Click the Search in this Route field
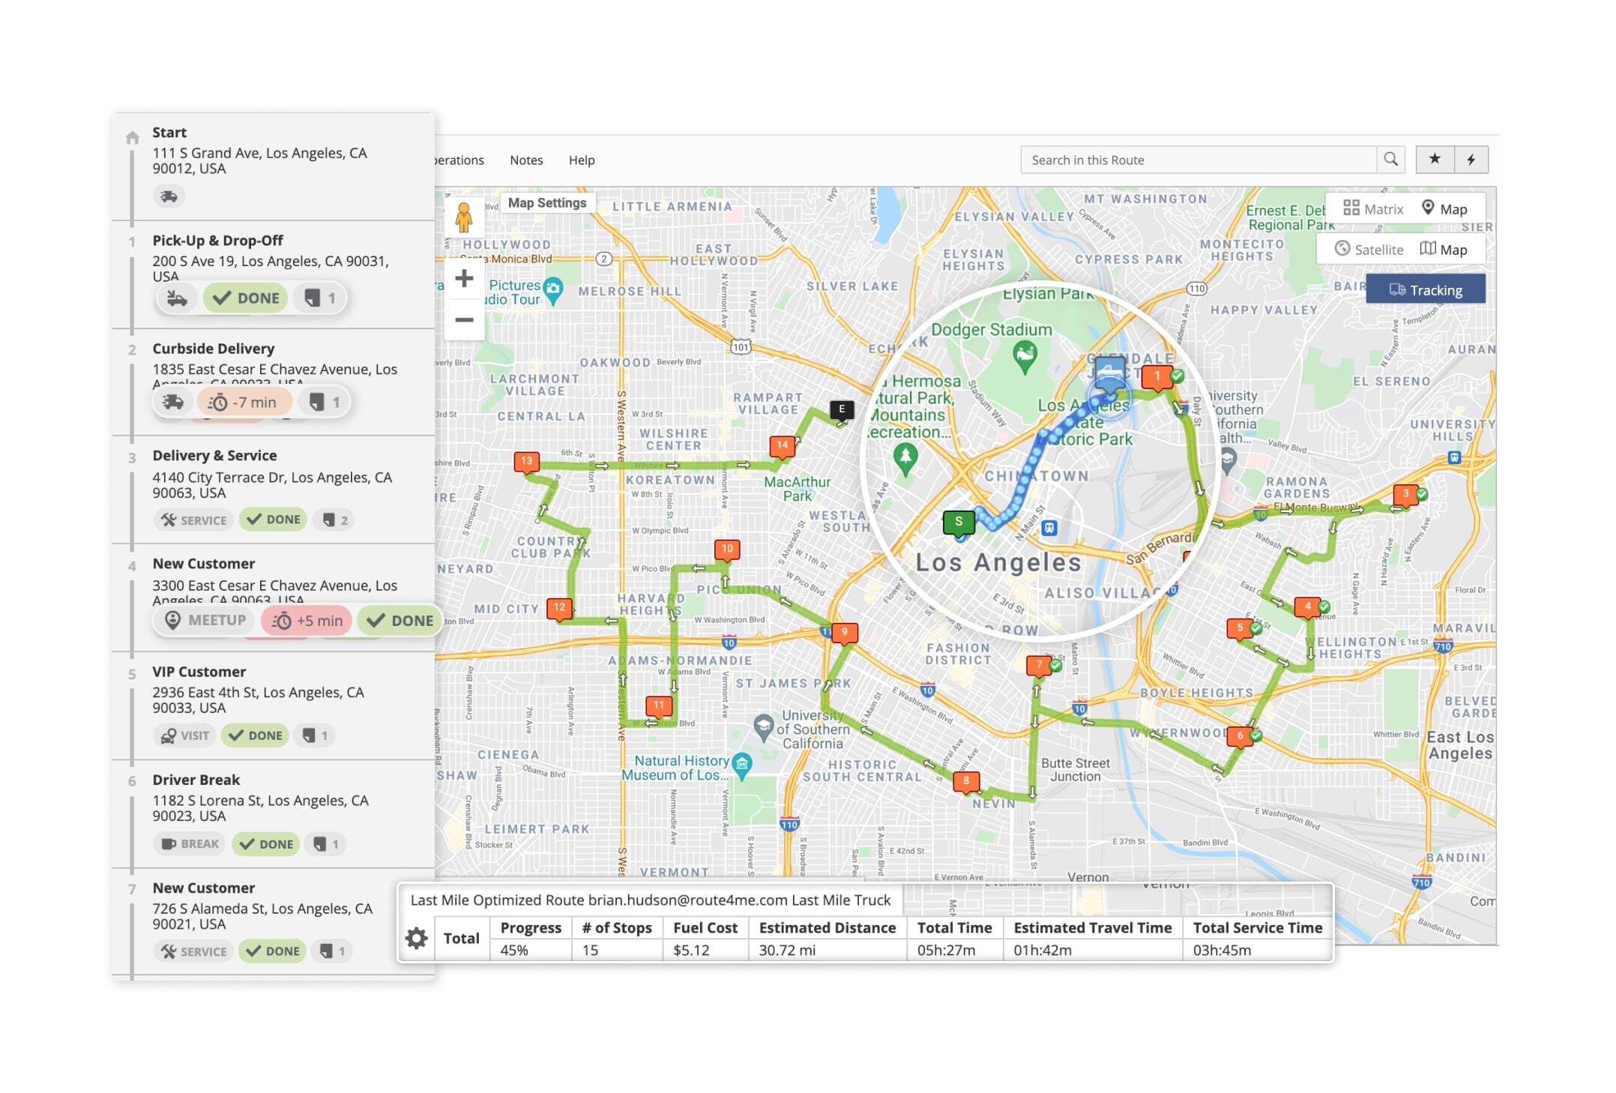Image resolution: width=1616 pixels, height=1093 pixels. [1199, 159]
